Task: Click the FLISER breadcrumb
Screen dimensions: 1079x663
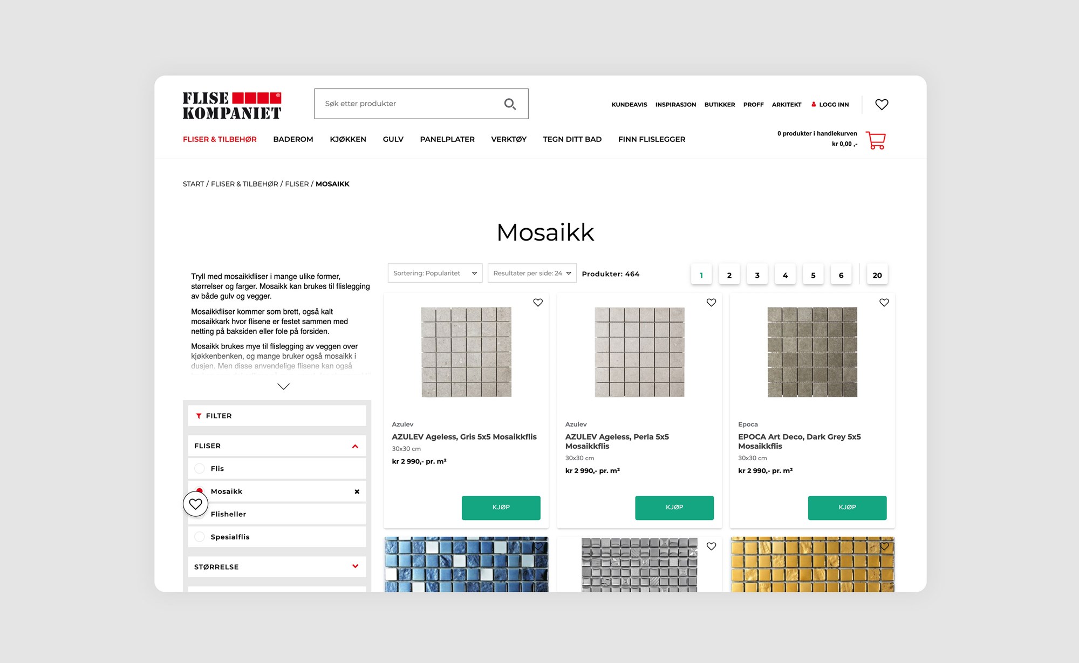Action: click(x=297, y=184)
